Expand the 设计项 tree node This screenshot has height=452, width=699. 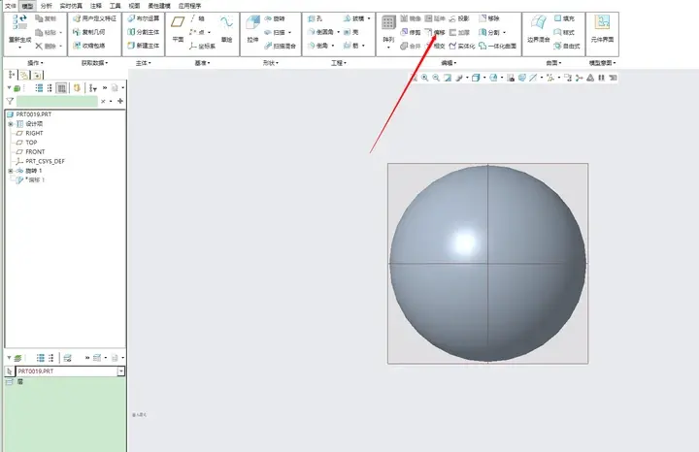[11, 124]
